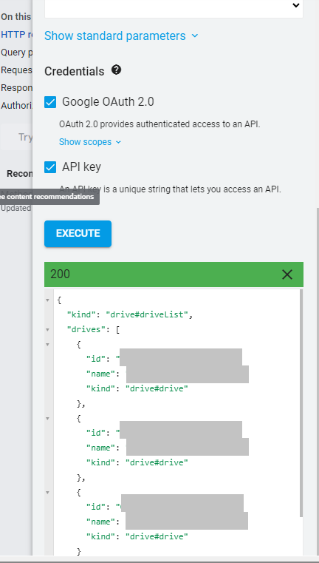Uncheck the Google OAuth 2.0 checkbox
The width and height of the screenshot is (319, 563).
[x=50, y=102]
